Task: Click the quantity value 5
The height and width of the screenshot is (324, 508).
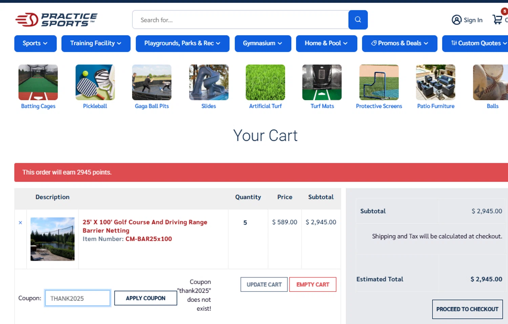Action: [245, 223]
